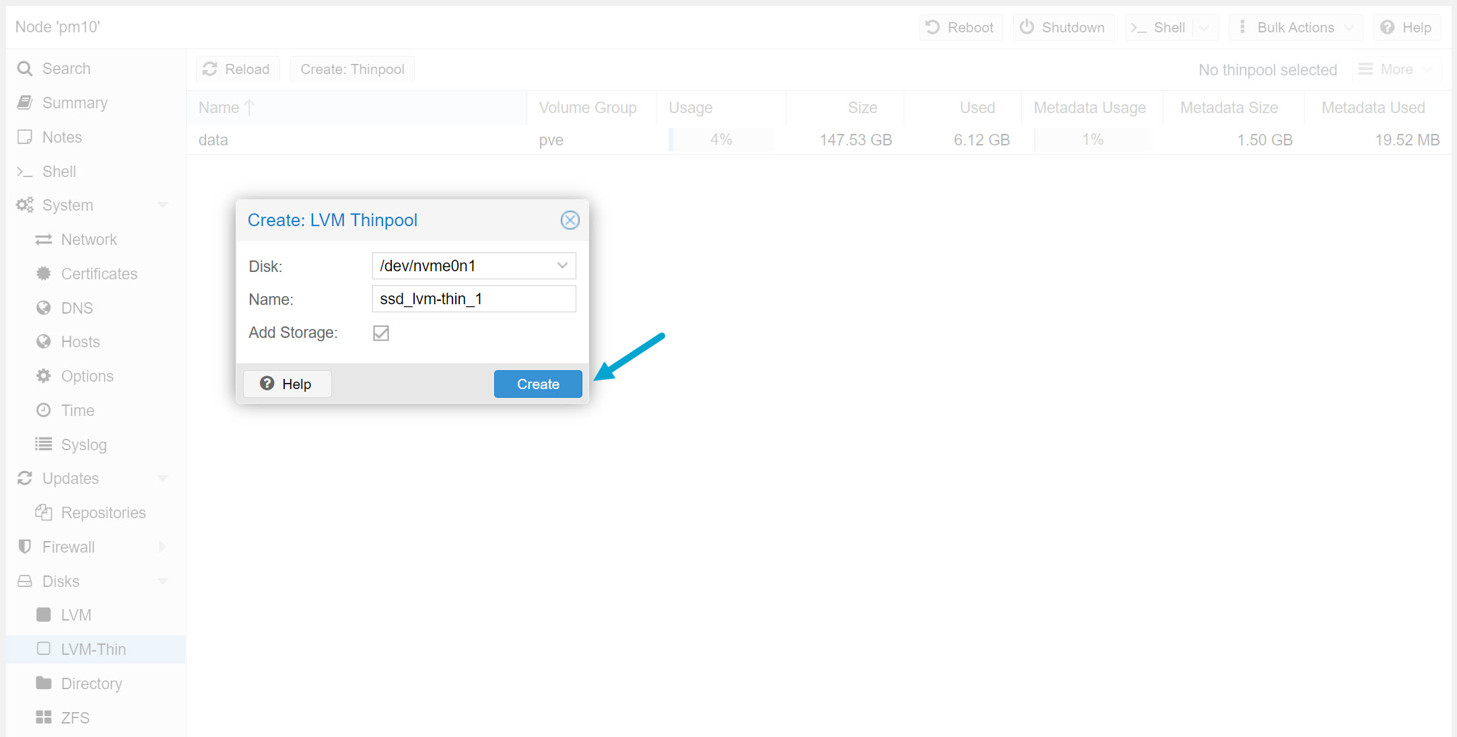Close the Create LVM Thinpool dialog
1457x737 pixels.
pyautogui.click(x=570, y=220)
